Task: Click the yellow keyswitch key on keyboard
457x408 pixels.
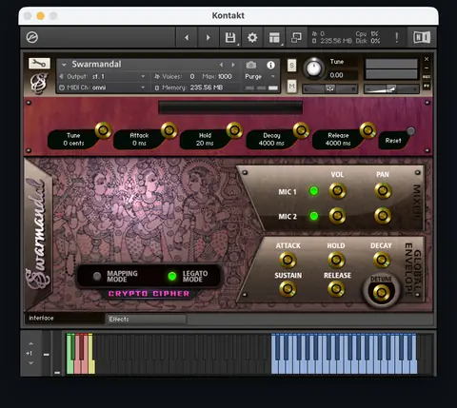Action: click(91, 354)
